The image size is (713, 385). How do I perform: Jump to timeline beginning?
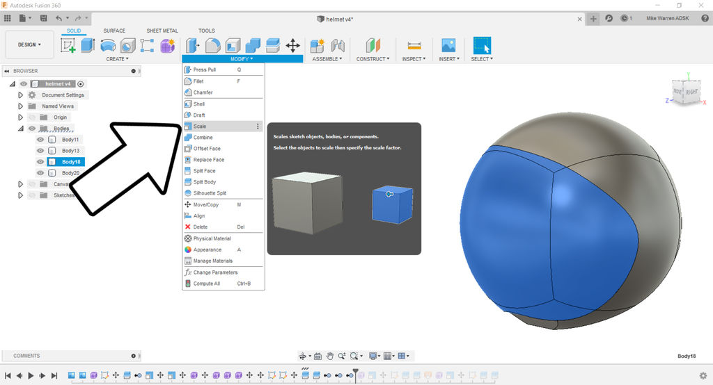tap(8, 375)
